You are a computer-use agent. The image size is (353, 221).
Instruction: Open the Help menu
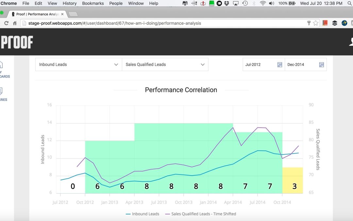[x=154, y=3]
